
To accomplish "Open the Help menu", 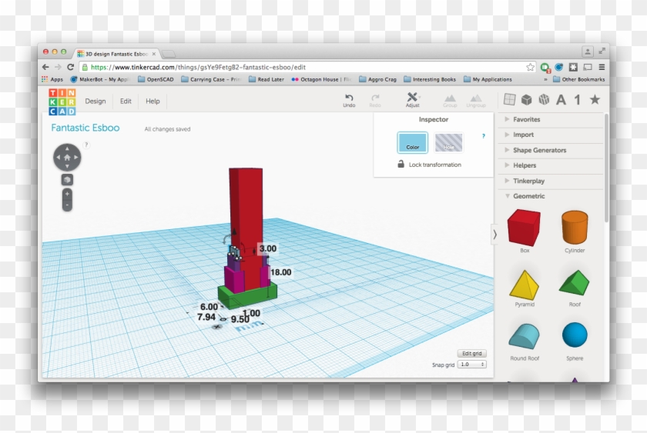I will click(153, 102).
